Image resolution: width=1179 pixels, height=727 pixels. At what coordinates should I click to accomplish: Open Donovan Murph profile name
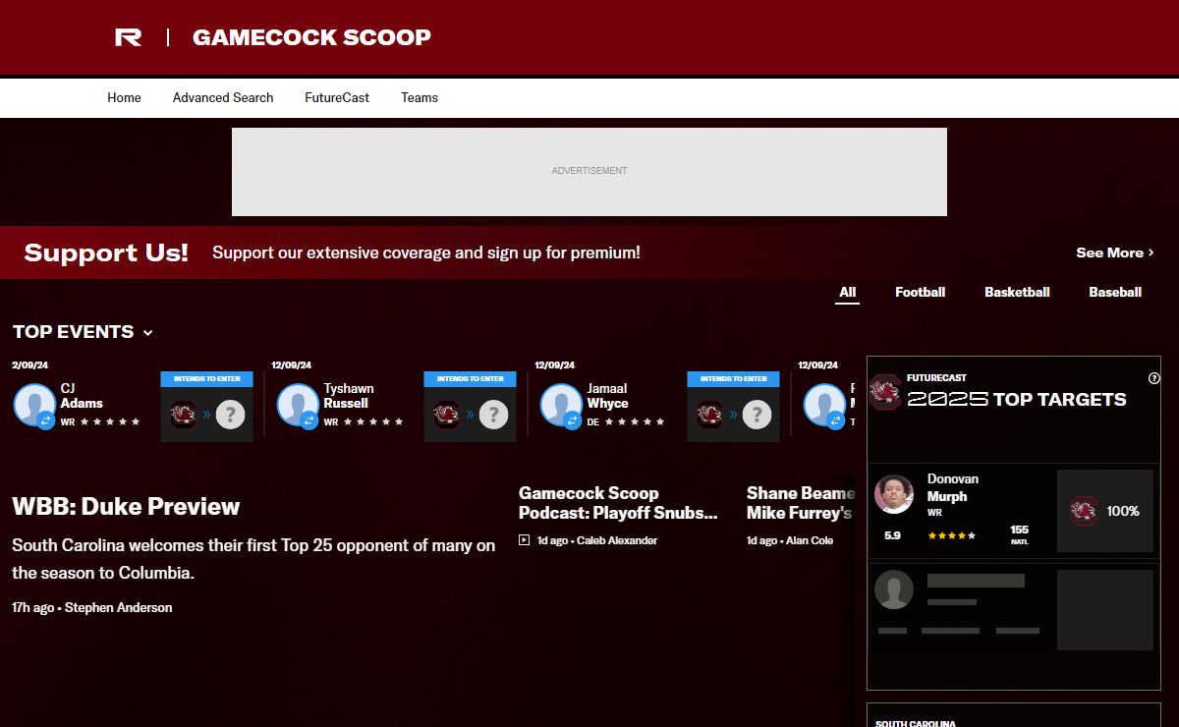tap(953, 487)
